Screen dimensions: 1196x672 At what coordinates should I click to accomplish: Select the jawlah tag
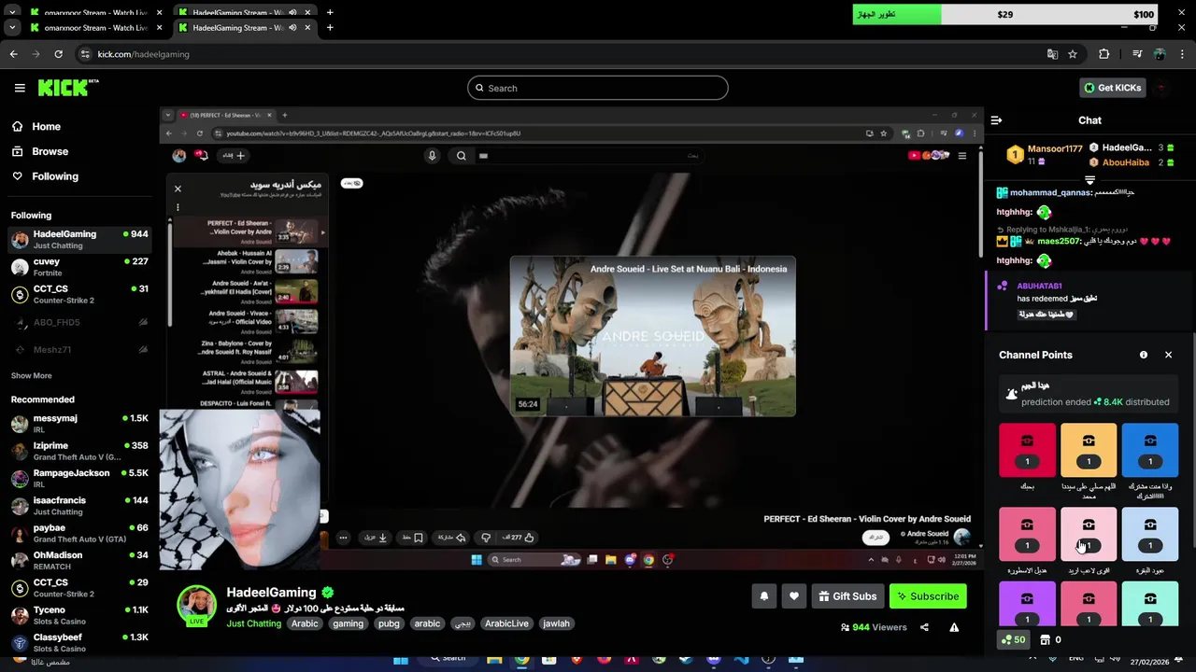pos(556,623)
